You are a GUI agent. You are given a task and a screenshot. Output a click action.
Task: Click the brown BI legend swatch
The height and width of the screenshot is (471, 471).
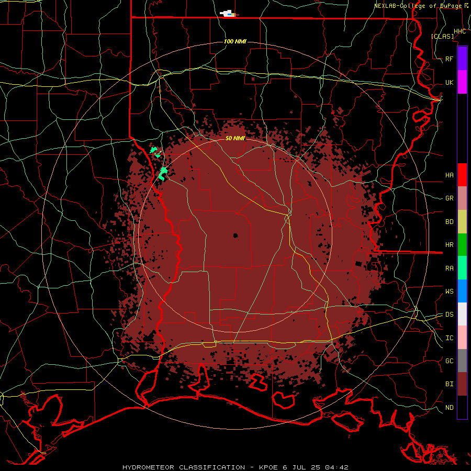tap(462, 384)
